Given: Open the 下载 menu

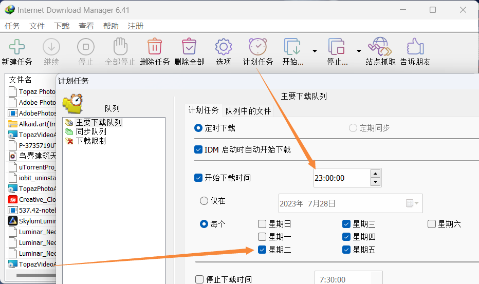Looking at the screenshot, I should 62,26.
